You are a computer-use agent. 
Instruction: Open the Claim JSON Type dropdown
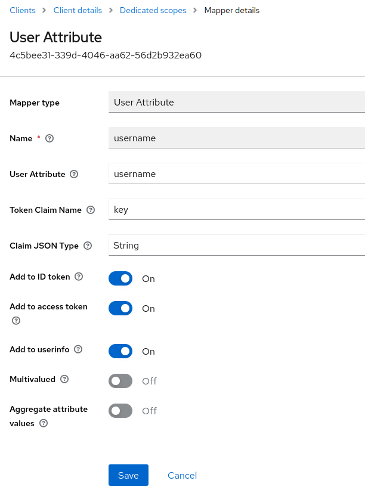237,245
